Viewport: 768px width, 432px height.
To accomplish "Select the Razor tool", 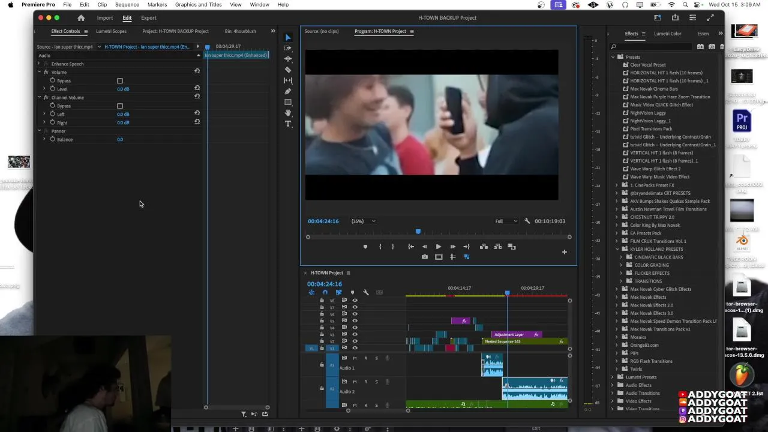I will 288,70.
